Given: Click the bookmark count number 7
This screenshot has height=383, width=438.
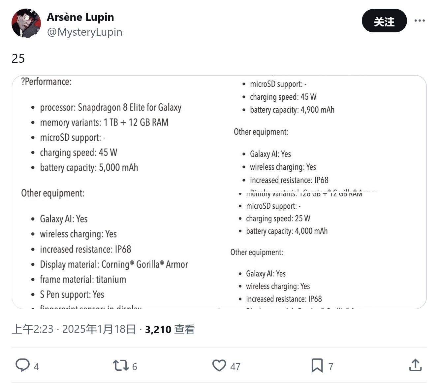Looking at the screenshot, I should click(331, 366).
